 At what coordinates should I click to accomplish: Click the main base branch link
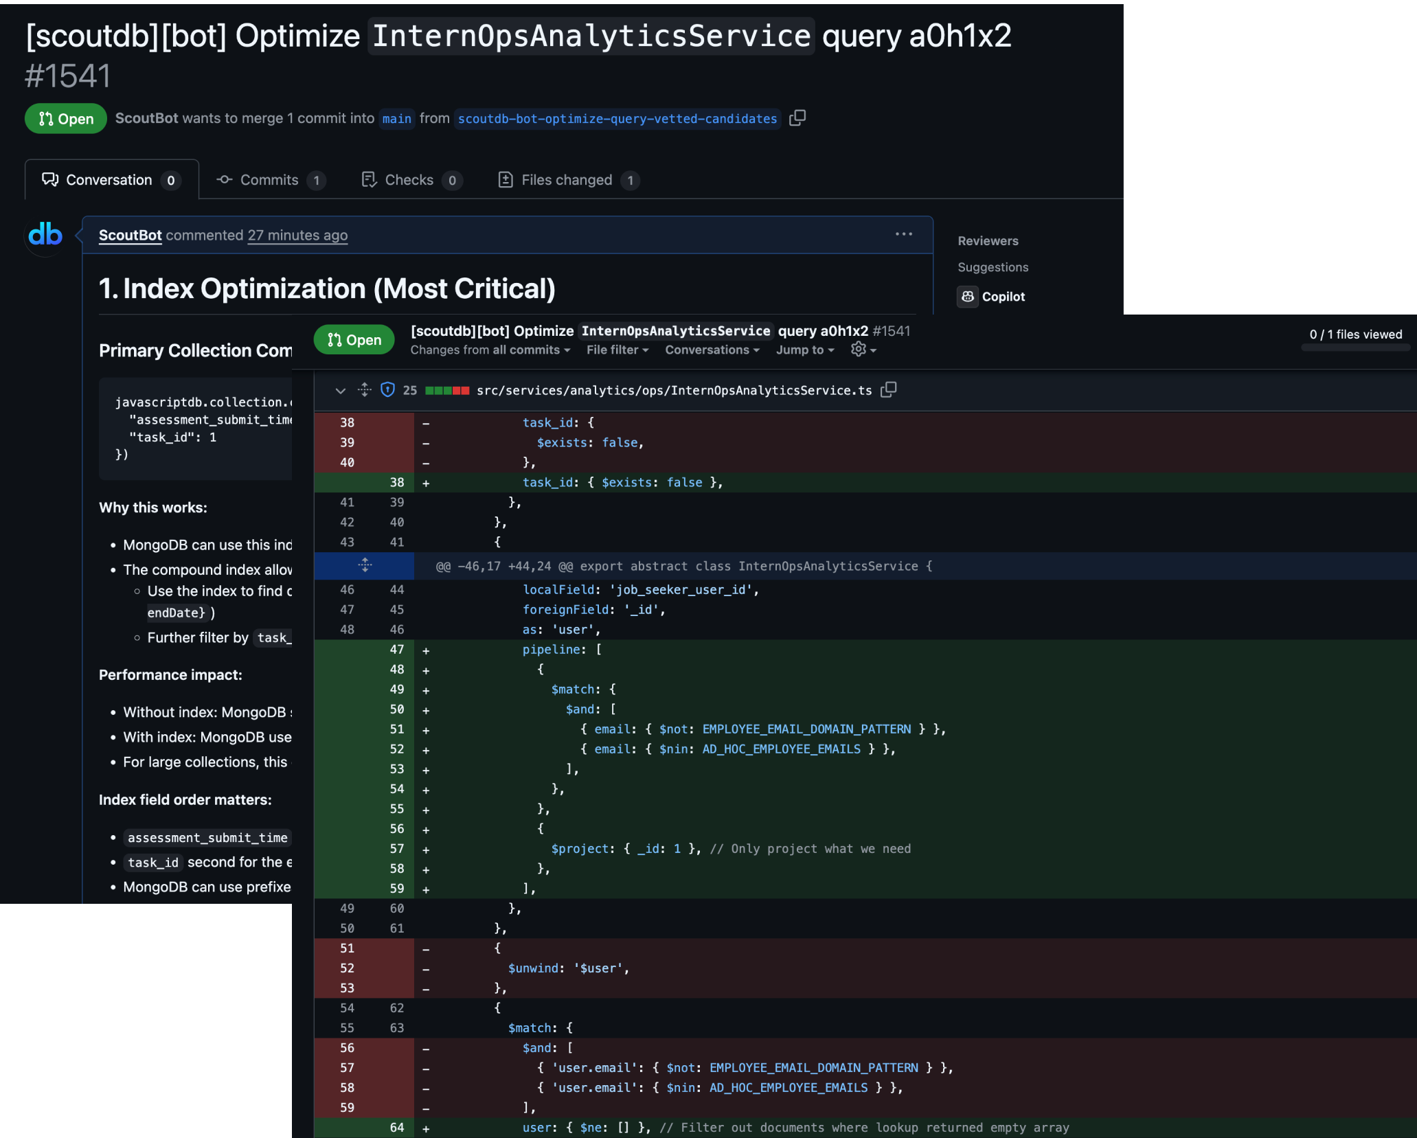[x=396, y=119]
